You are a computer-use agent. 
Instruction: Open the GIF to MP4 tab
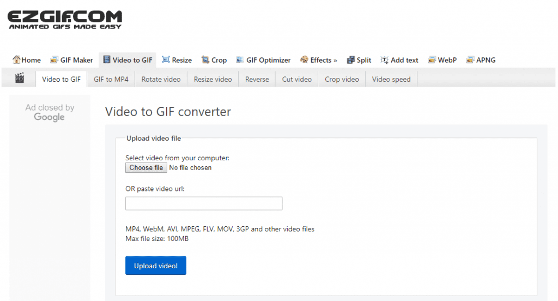click(111, 79)
